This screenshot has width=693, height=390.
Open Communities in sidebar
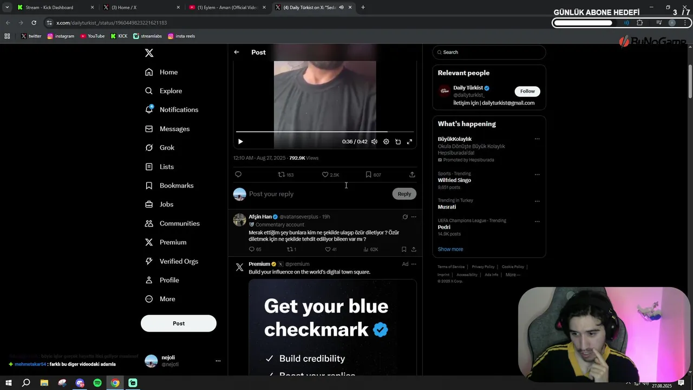[x=173, y=223]
